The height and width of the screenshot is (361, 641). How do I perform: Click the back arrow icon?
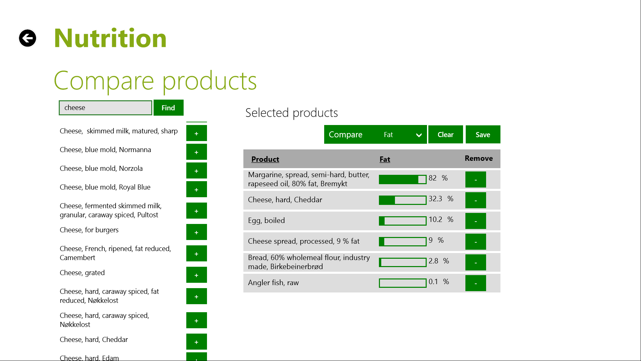27,38
